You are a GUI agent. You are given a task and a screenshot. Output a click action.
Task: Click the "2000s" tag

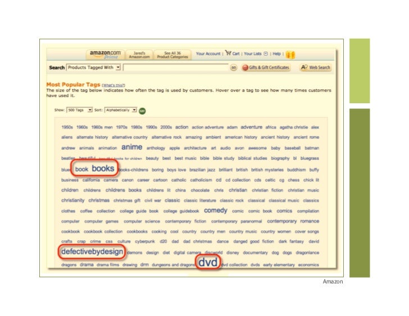tap(166, 127)
